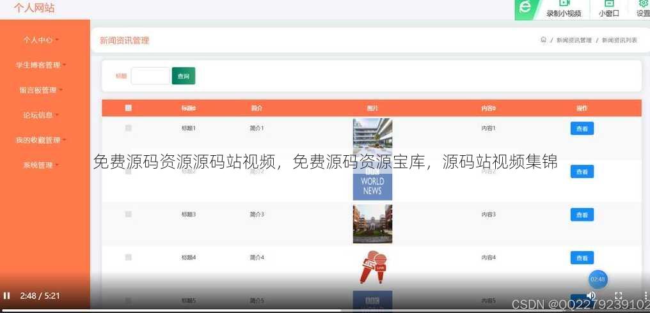This screenshot has width=650, height=313.
Task: Click the blue 02:48 timer bubble
Action: click(x=598, y=279)
